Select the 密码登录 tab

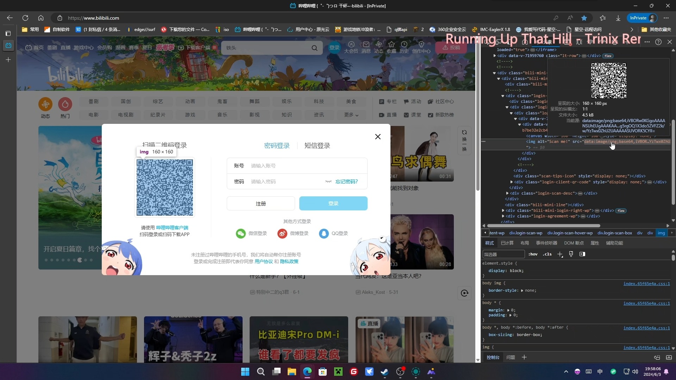(x=277, y=145)
